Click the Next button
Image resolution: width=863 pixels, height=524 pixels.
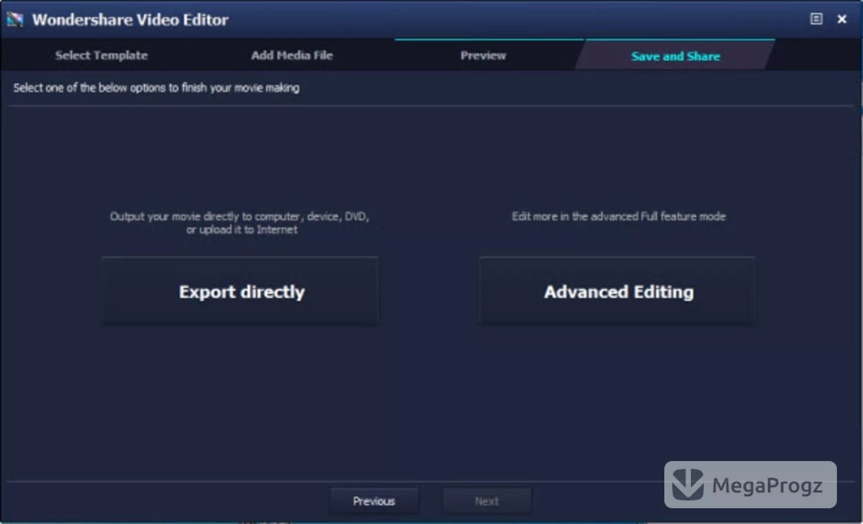(487, 501)
